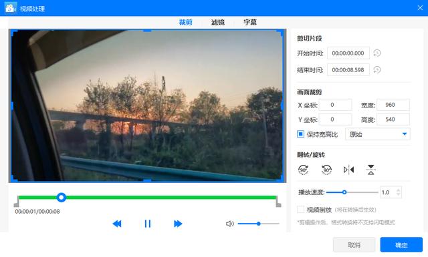The width and height of the screenshot is (428, 257).
Task: Click the bottom-left crop corner handle
Action: (13, 179)
